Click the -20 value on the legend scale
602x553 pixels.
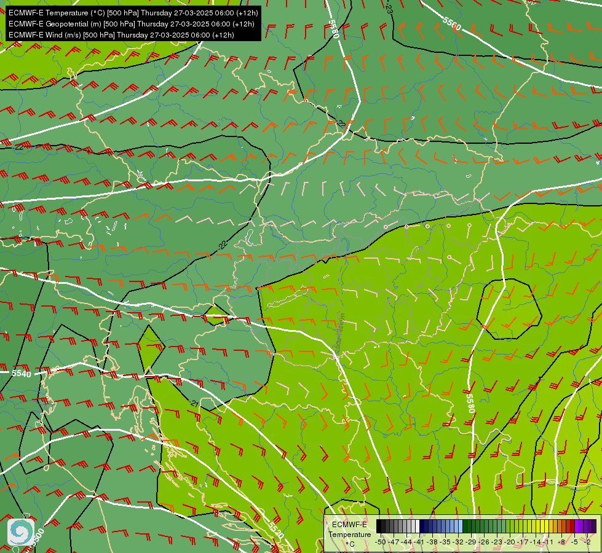(x=510, y=542)
